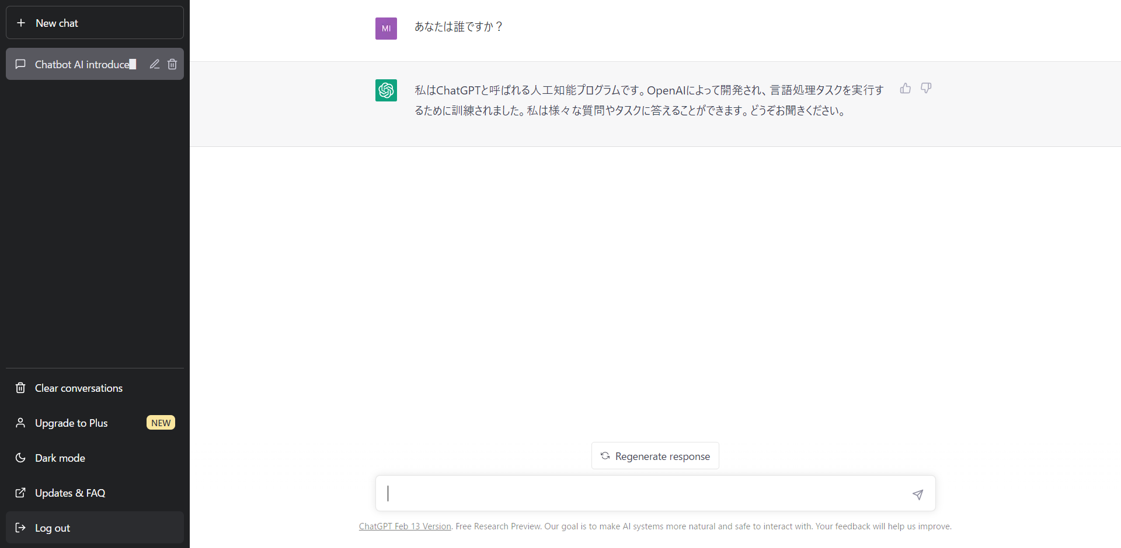The width and height of the screenshot is (1121, 548).
Task: Click the thumbs up icon on response
Action: pos(905,89)
